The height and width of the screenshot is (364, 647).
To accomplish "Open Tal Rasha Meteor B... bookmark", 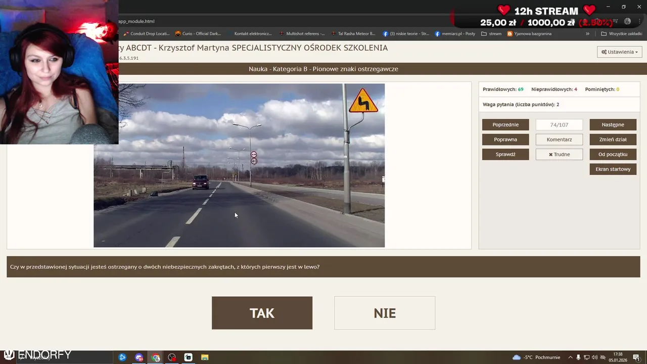I will point(353,34).
